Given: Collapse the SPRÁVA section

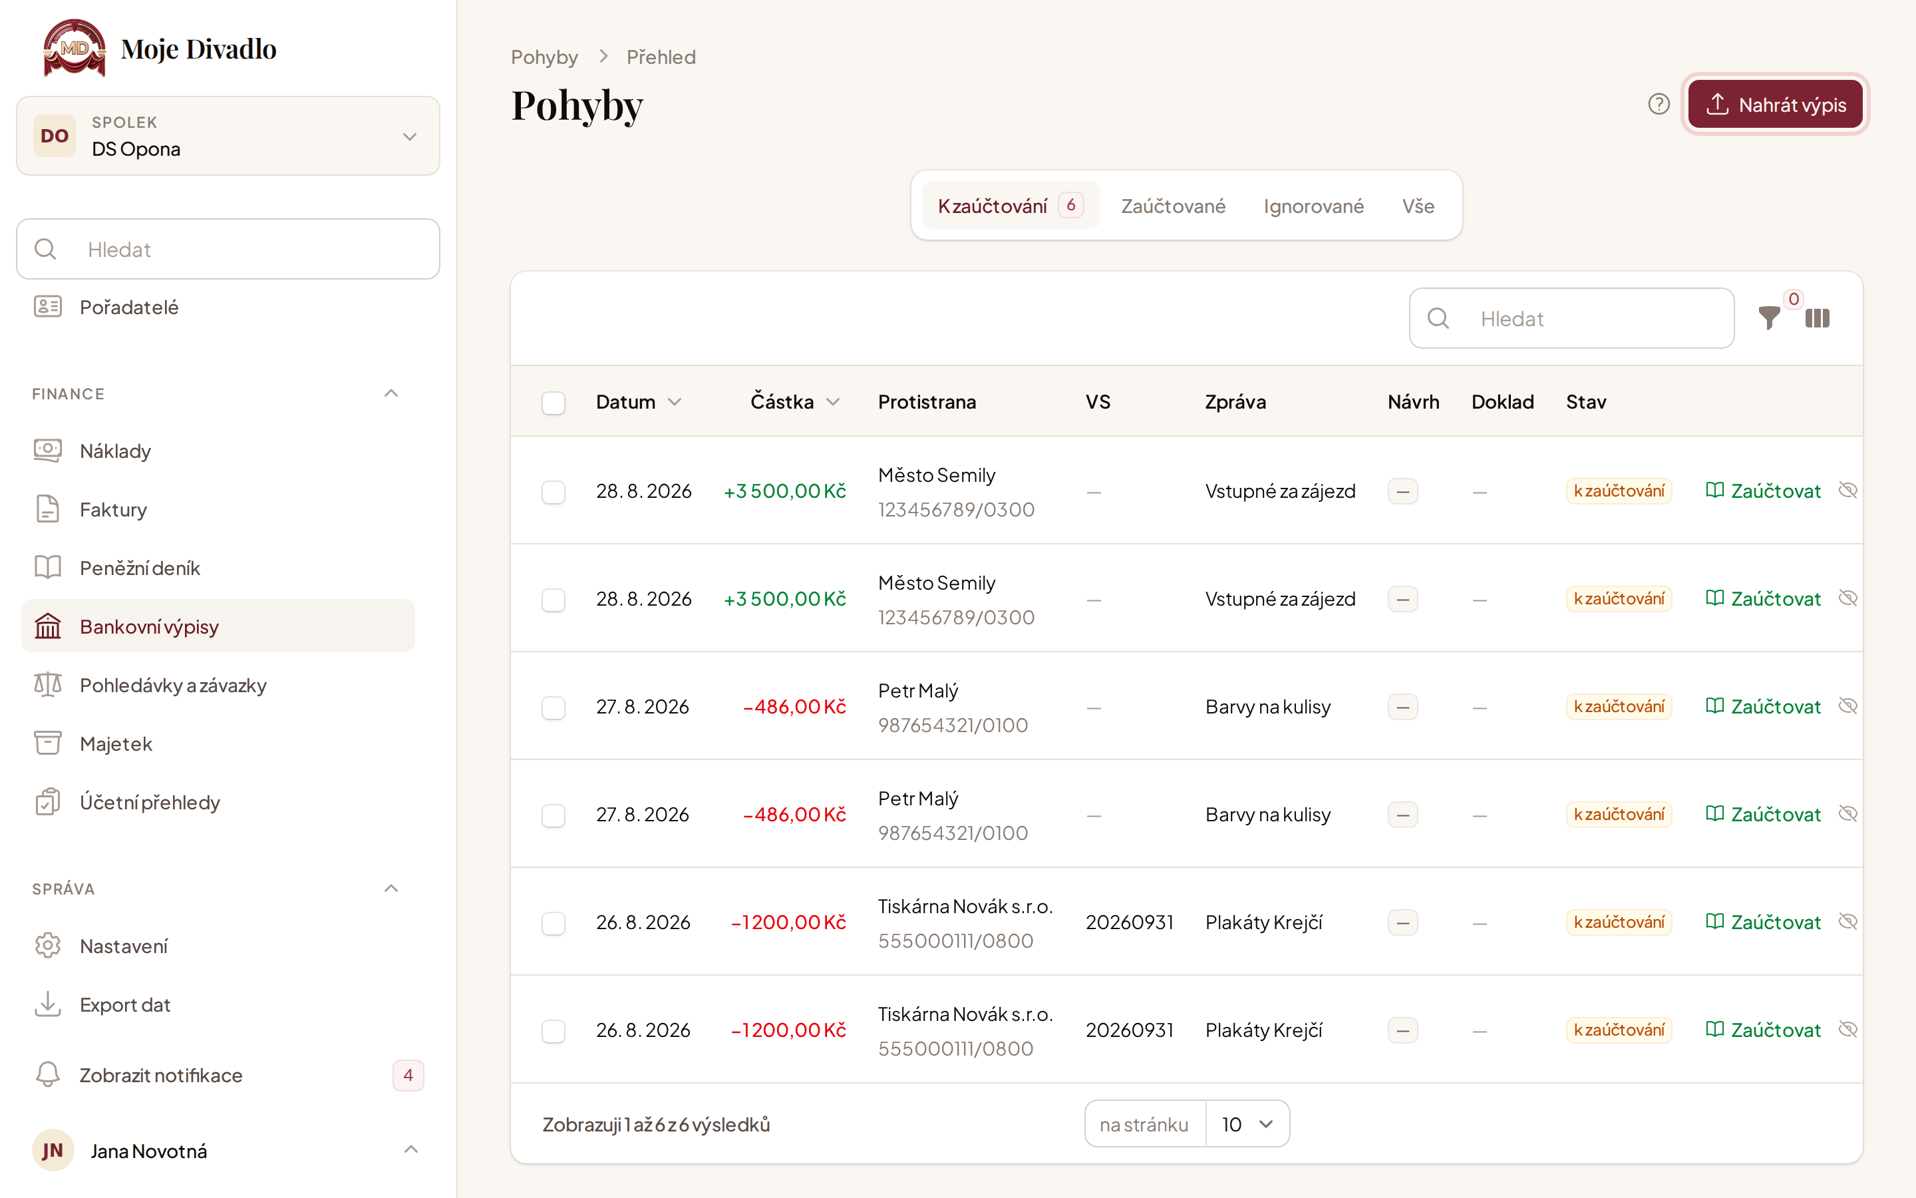Looking at the screenshot, I should (x=391, y=889).
